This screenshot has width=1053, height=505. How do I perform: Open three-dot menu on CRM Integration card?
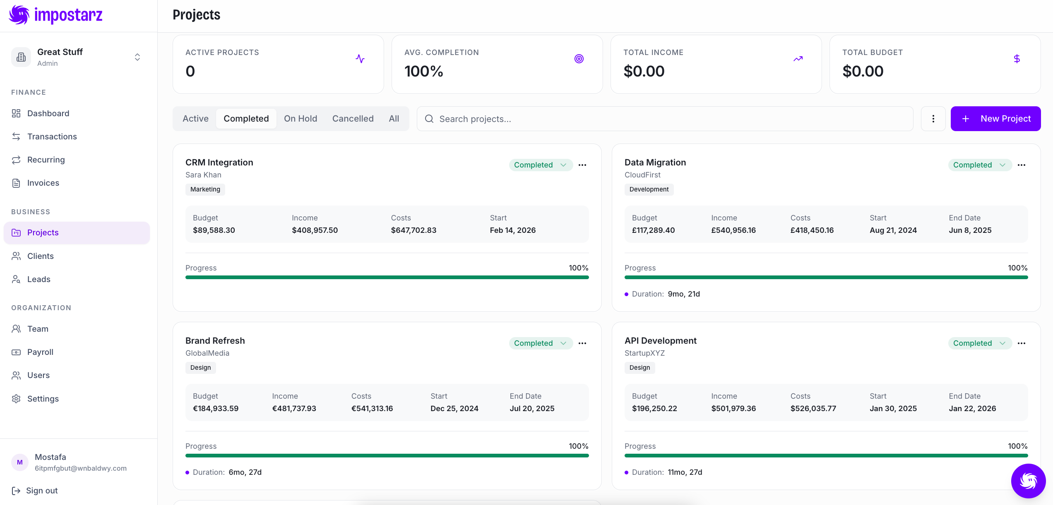[x=582, y=165]
